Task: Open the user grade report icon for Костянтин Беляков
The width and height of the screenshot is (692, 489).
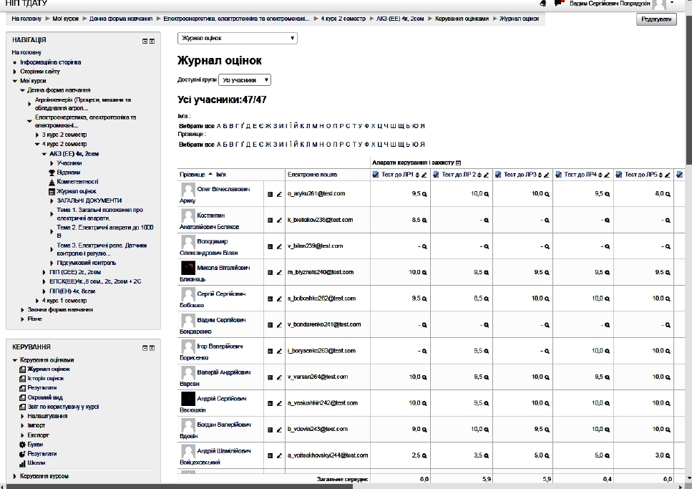Action: click(x=271, y=221)
